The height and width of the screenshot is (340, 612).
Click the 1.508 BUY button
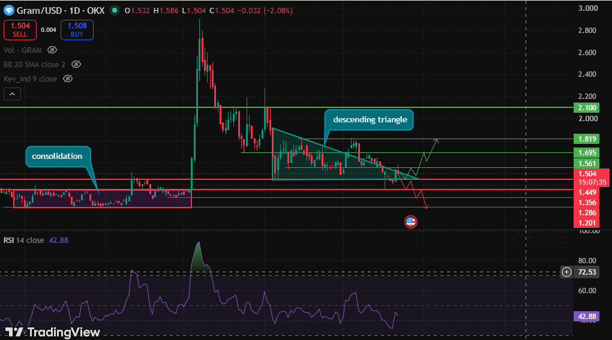tap(77, 30)
